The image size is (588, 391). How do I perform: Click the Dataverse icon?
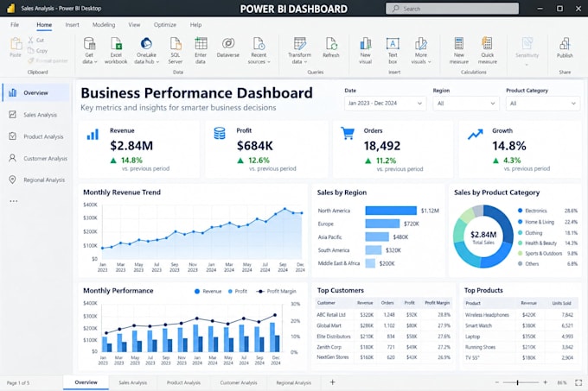[x=228, y=43]
